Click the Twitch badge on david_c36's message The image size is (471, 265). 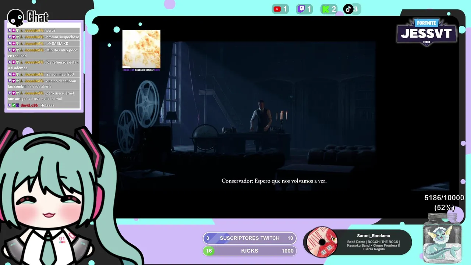(x=10, y=105)
